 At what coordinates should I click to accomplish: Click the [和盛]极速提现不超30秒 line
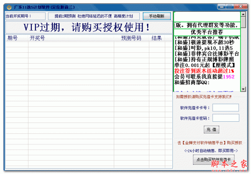pyautogui.click(x=204, y=42)
